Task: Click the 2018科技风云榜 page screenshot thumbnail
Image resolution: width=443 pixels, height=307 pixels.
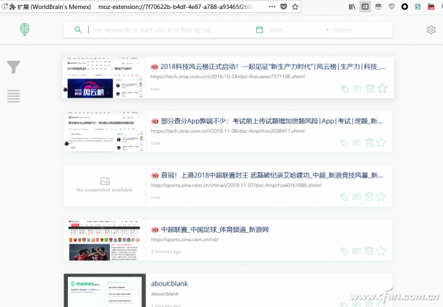Action: coord(103,78)
